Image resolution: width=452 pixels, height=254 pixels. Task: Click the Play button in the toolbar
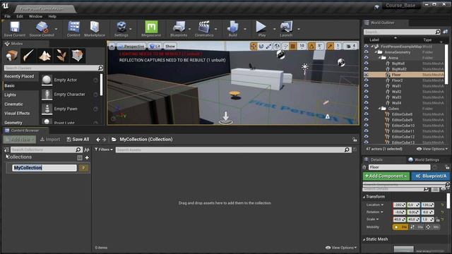[261, 29]
